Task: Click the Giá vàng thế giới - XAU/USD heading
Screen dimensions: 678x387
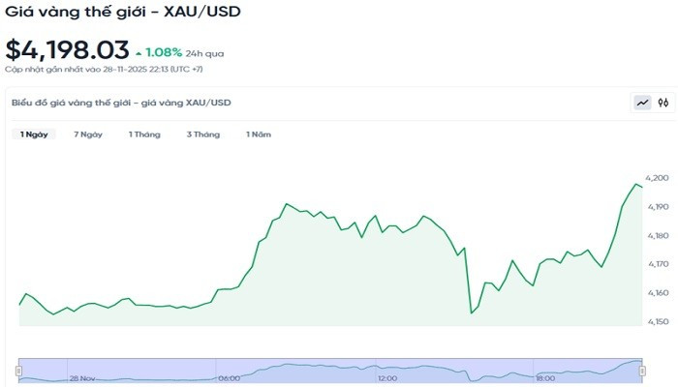Action: 123,14
